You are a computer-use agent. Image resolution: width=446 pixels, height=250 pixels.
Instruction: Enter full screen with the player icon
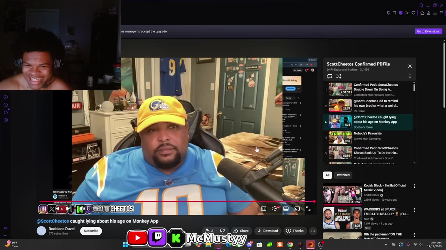click(x=308, y=209)
